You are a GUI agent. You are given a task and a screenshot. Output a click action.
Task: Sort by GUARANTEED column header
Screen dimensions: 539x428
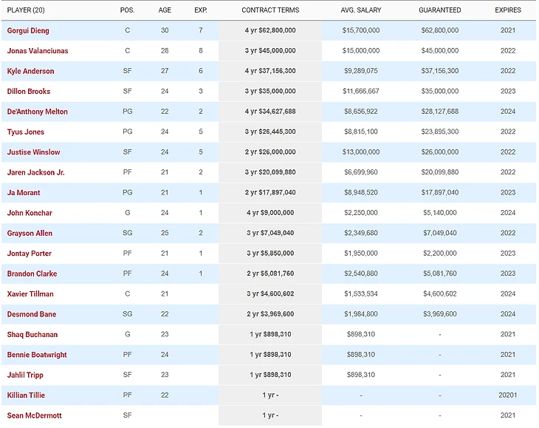tap(439, 10)
